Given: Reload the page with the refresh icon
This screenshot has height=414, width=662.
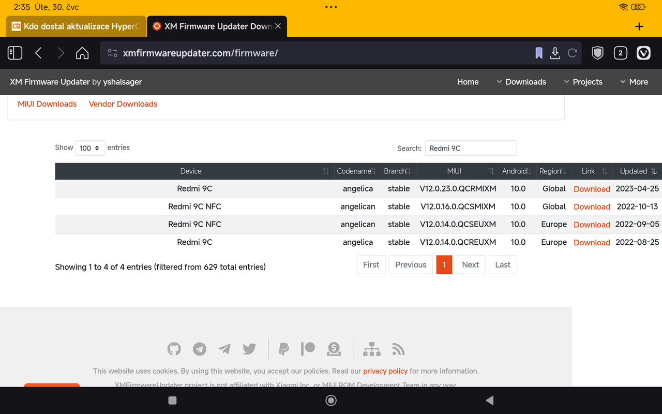Looking at the screenshot, I should (572, 53).
